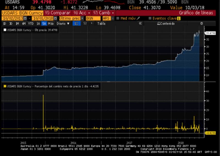Screen dimensions: 220x156
Task: Select the YTD time range
Action: coord(31,24)
